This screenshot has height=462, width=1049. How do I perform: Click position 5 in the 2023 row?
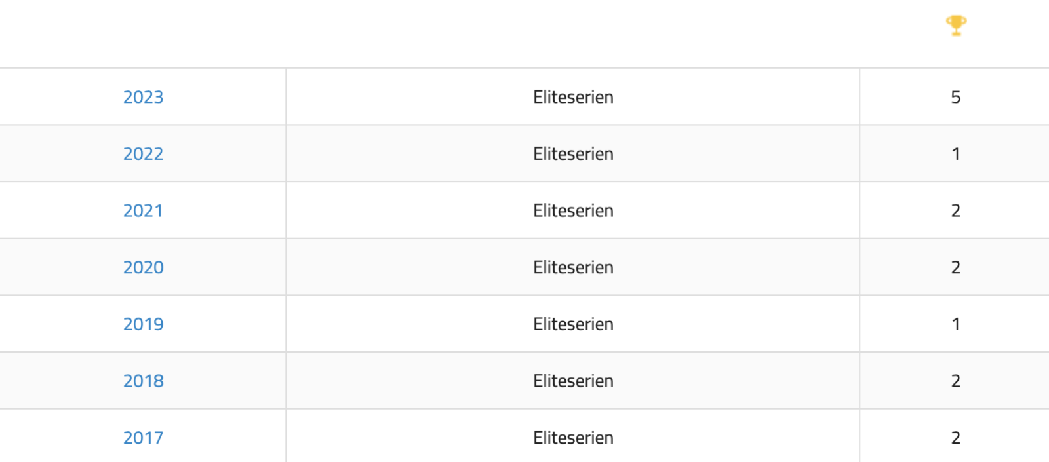tap(956, 97)
